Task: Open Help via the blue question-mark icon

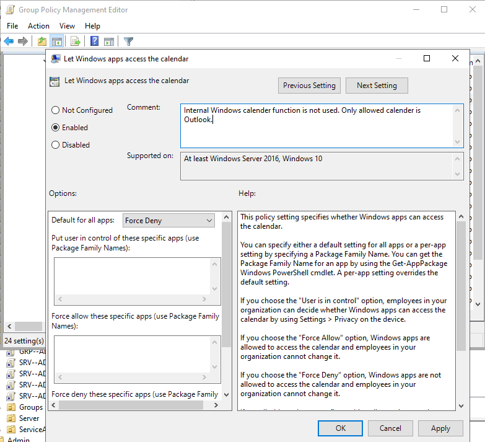Action: point(94,41)
